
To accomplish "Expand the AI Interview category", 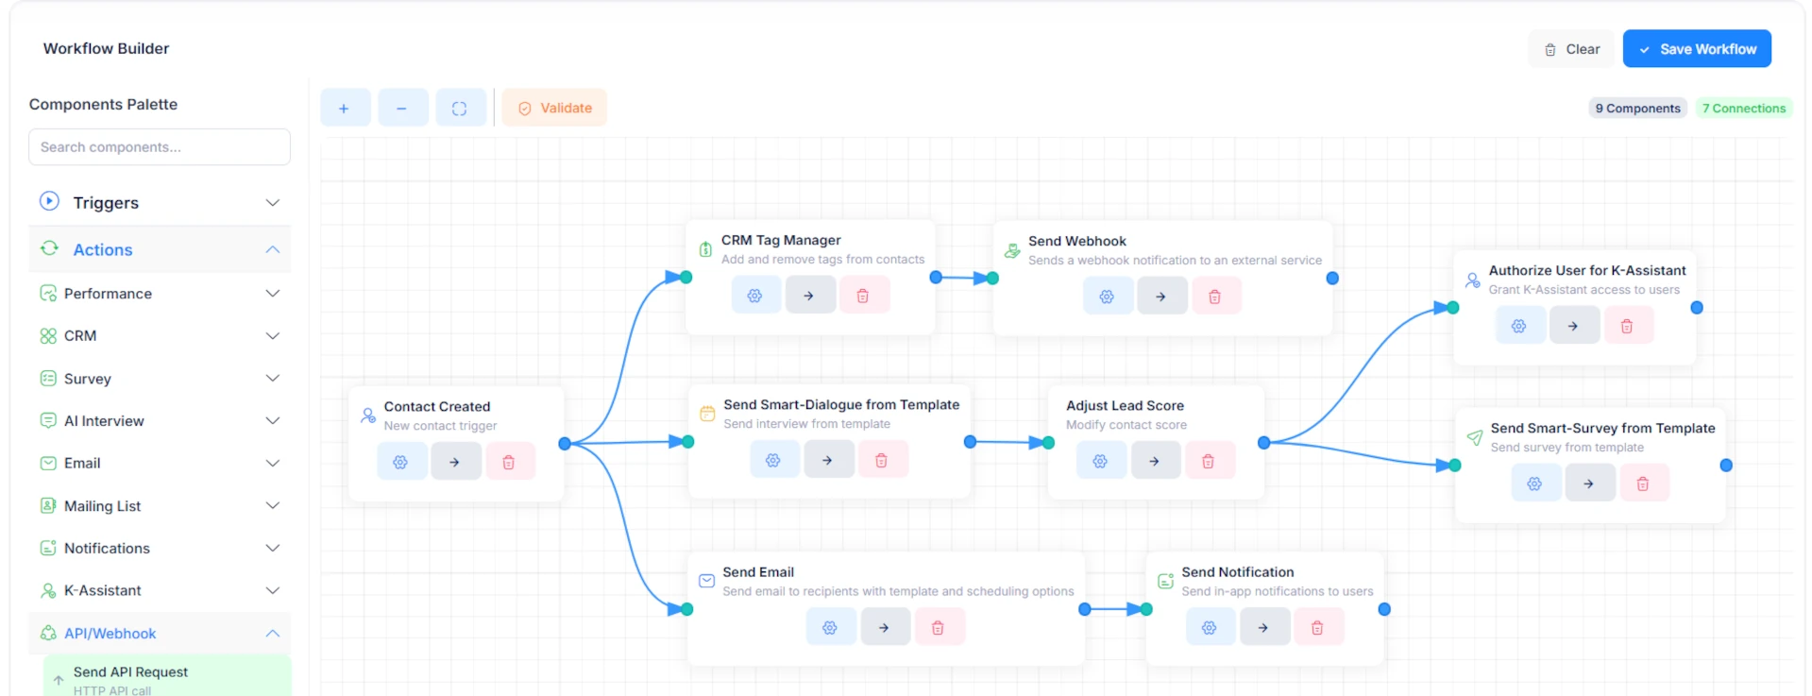I will 160,421.
